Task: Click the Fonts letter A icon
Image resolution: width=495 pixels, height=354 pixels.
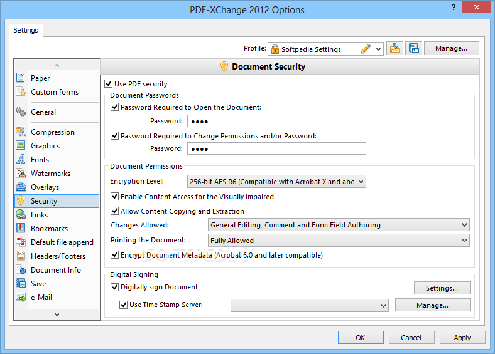Action: point(21,159)
